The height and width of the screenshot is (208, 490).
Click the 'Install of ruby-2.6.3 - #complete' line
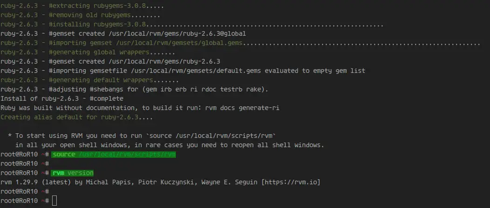62,98
